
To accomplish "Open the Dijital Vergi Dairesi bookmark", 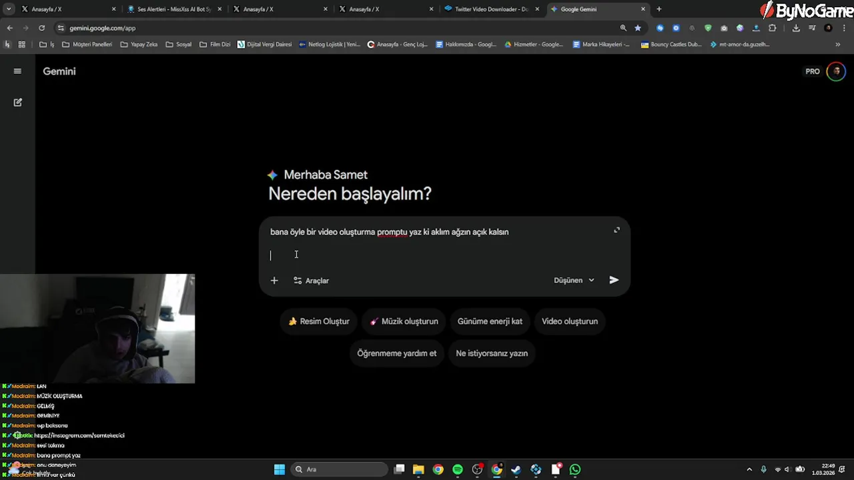I will pyautogui.click(x=265, y=45).
